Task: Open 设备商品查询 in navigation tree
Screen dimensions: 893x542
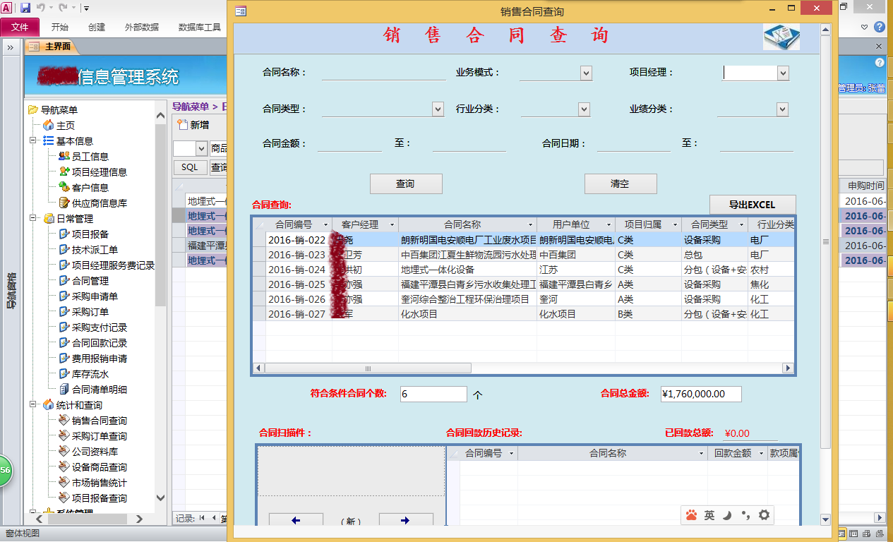Action: click(x=99, y=466)
